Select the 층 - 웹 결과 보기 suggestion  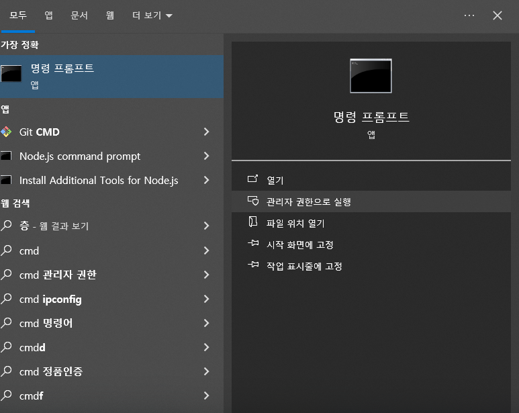111,226
